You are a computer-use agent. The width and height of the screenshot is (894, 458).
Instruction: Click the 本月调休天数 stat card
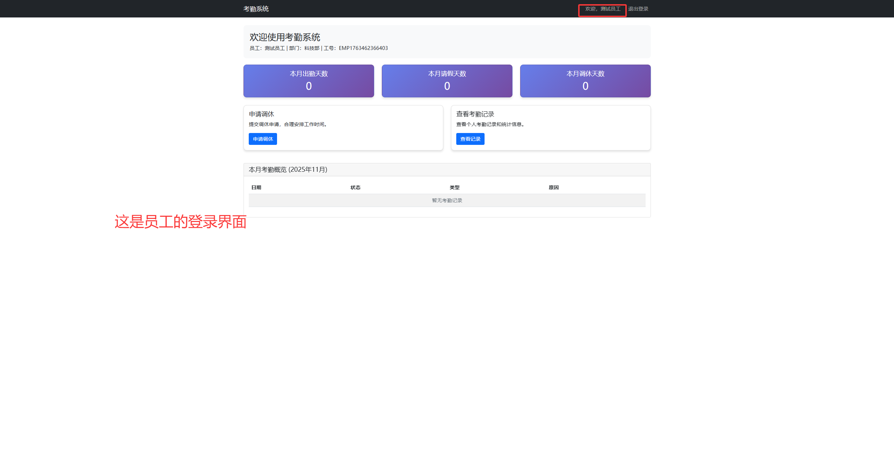tap(585, 81)
